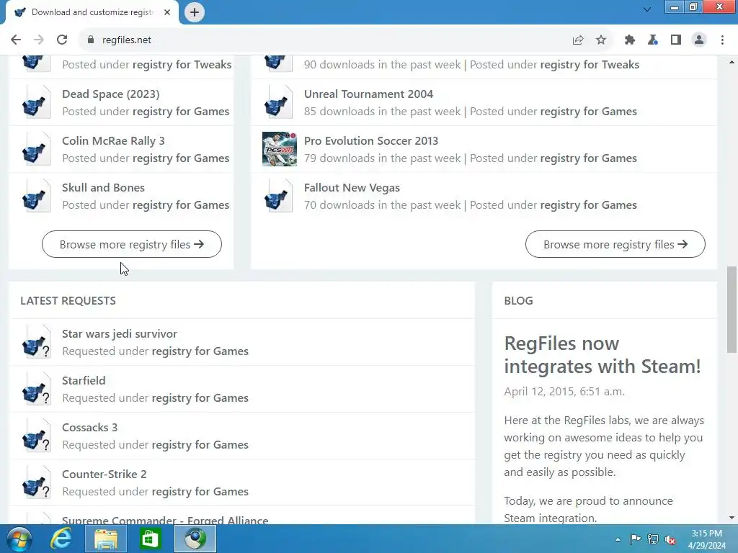
Task: Open Unreal Tournament 2004 link
Action: 368,94
